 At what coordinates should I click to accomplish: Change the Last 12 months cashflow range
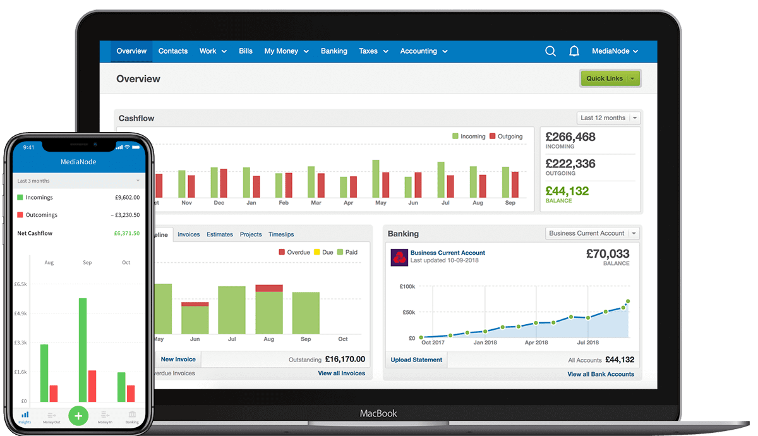pyautogui.click(x=609, y=118)
